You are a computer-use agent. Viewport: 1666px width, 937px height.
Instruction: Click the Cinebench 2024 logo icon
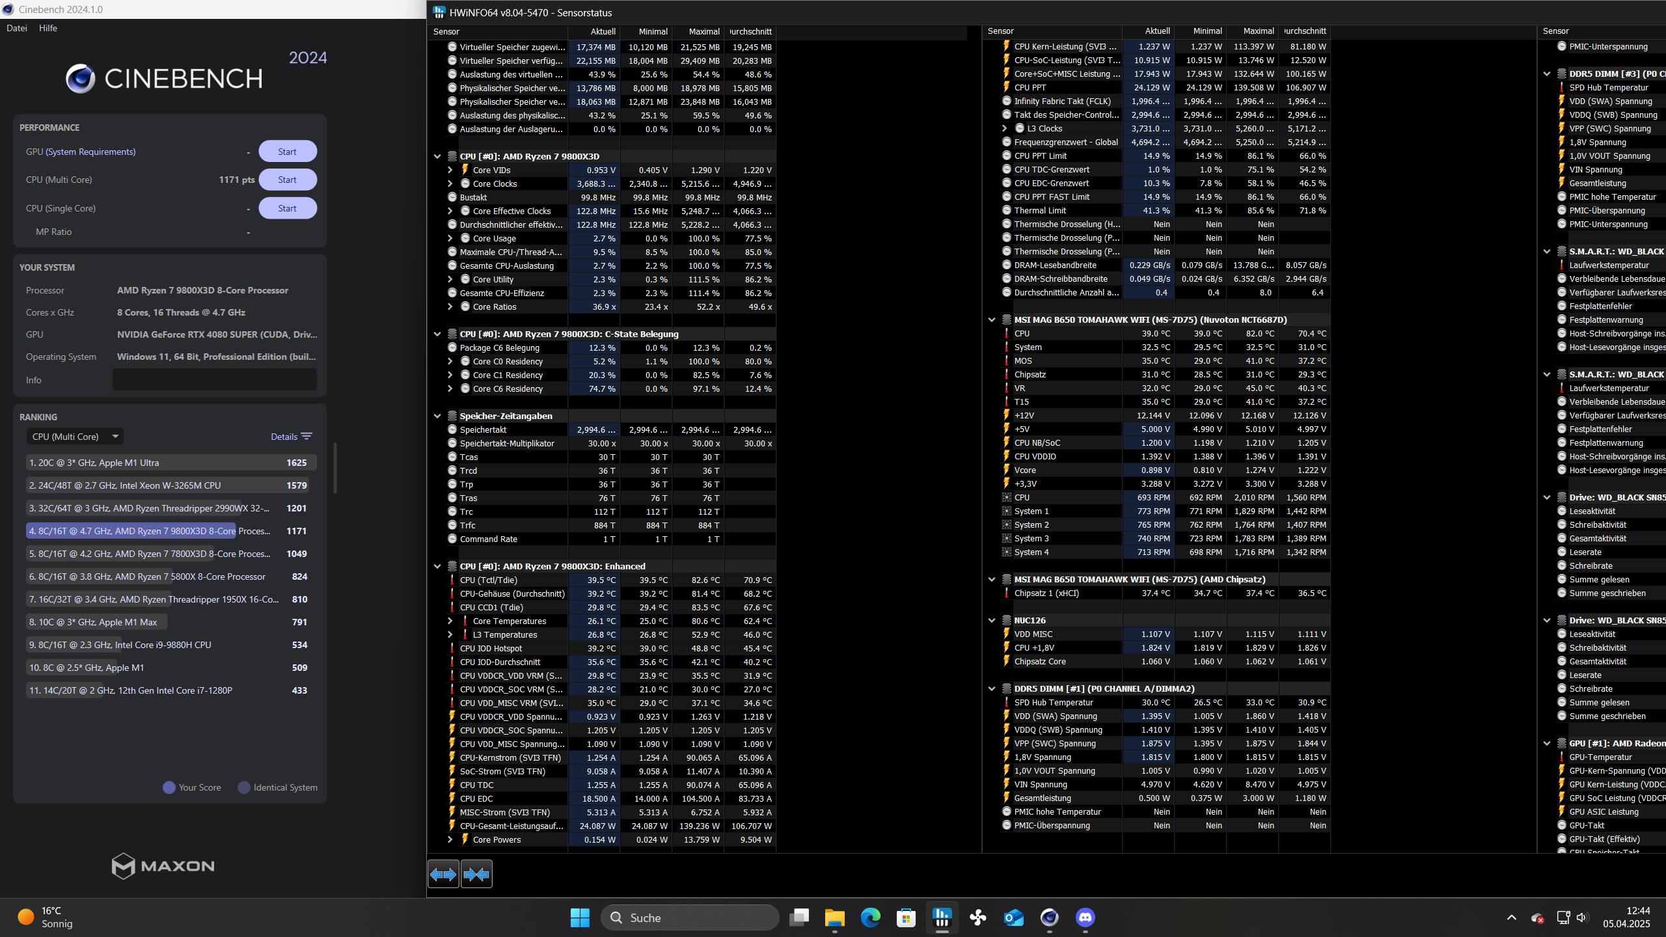tap(80, 78)
